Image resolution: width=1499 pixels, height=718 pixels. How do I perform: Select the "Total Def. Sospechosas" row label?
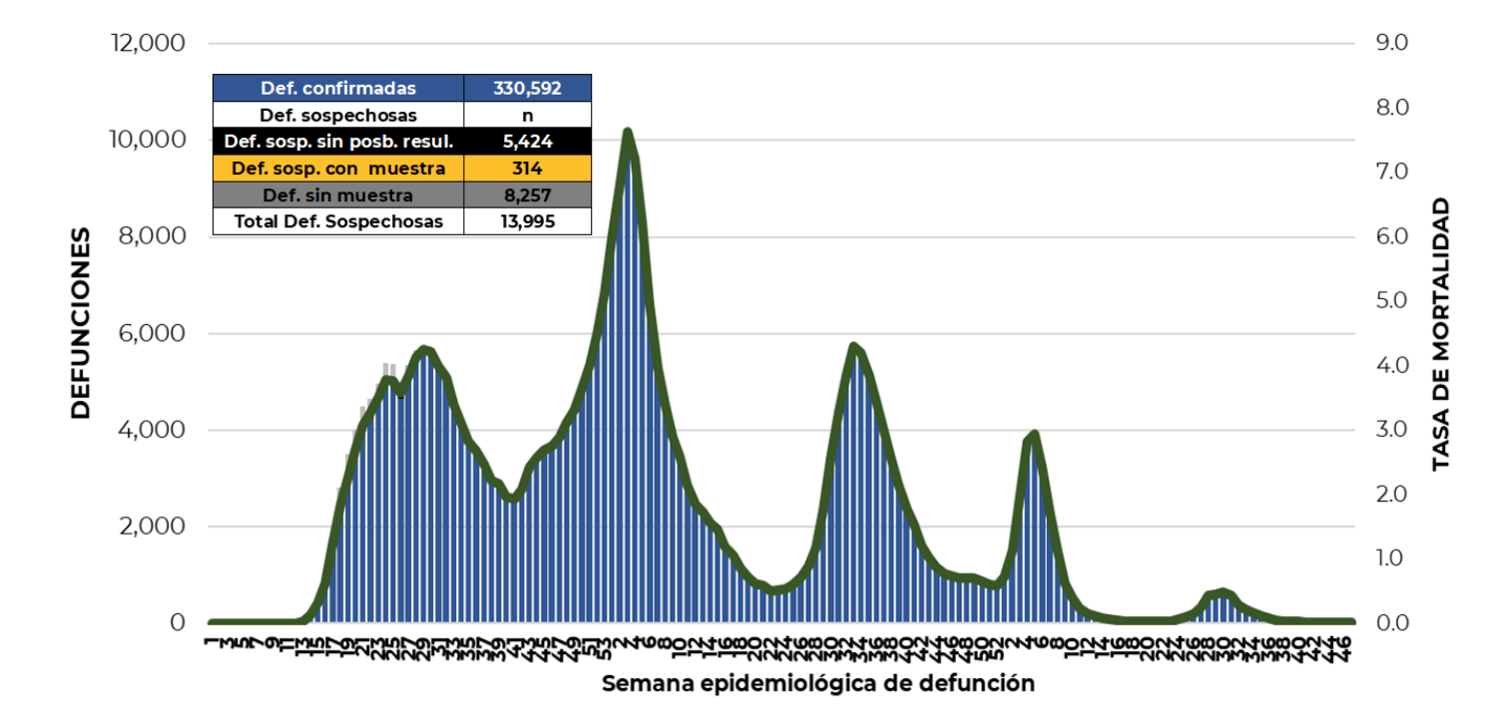tap(337, 221)
